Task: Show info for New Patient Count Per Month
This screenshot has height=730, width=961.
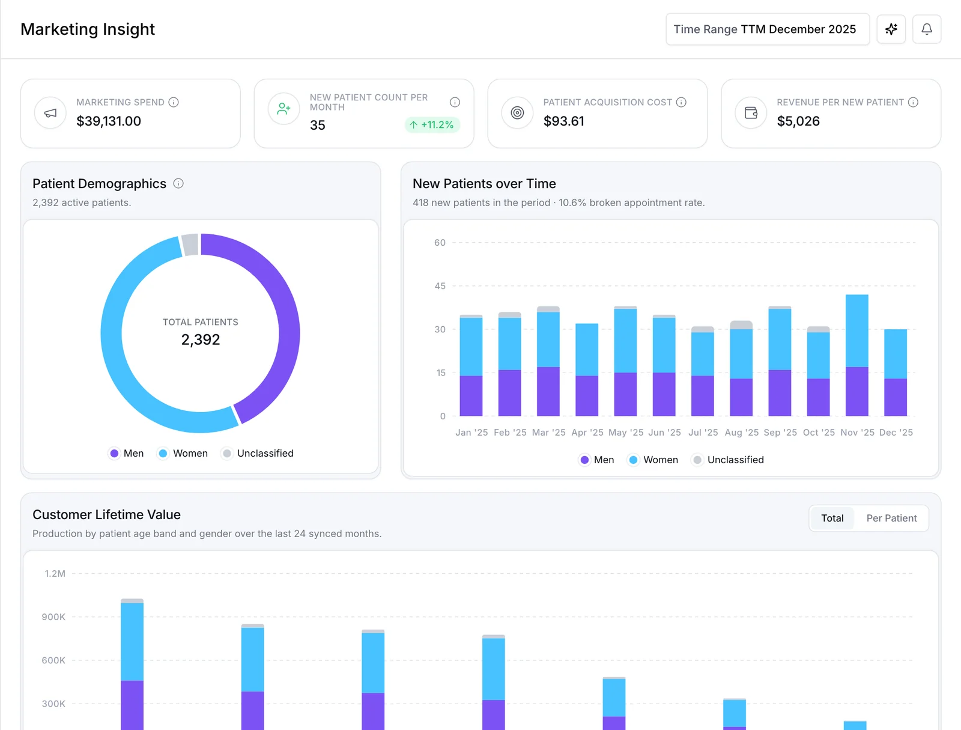Action: (x=455, y=102)
